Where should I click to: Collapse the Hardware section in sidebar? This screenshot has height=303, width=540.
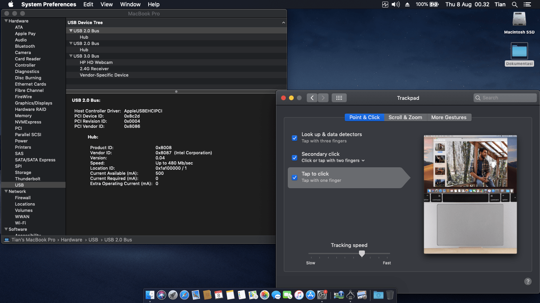(6, 21)
